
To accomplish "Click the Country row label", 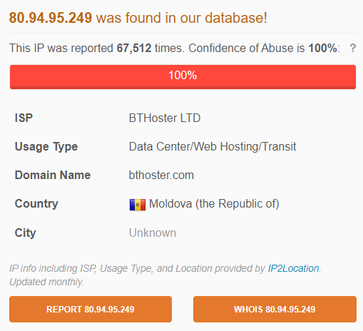I will (x=36, y=204).
